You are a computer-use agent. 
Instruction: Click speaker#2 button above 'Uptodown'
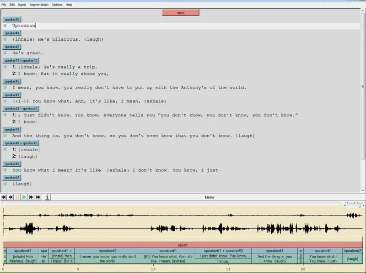[12, 19]
